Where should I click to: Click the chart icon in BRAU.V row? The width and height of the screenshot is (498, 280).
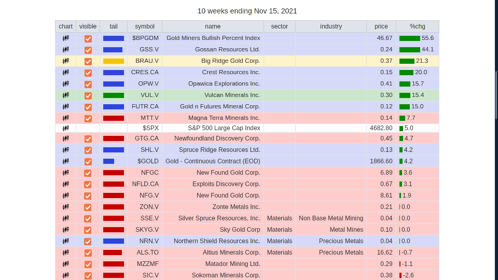(x=65, y=61)
